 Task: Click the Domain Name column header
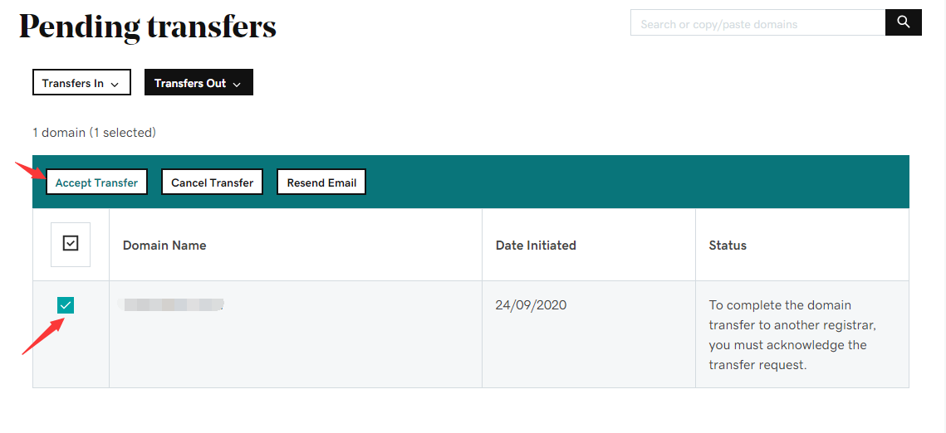[x=164, y=246]
